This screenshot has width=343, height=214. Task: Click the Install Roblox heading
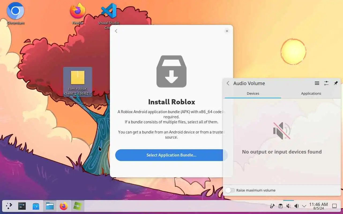[171, 102]
